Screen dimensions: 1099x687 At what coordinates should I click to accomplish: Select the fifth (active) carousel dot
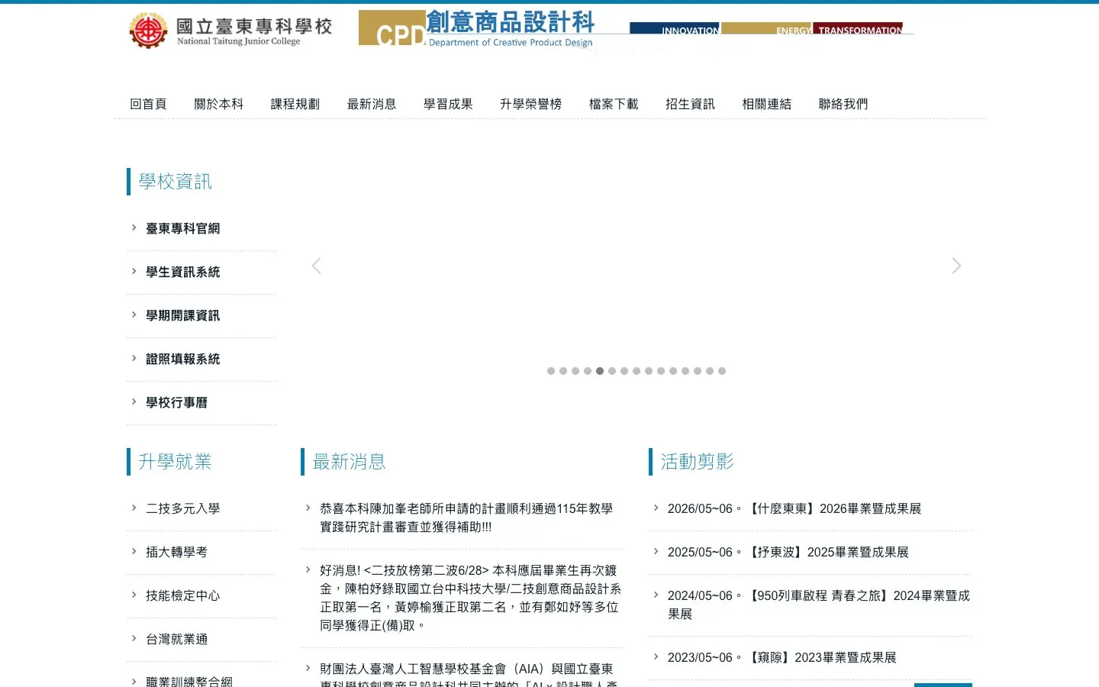(600, 371)
